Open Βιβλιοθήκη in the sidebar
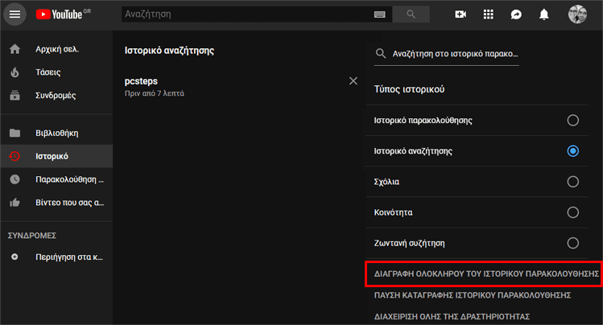603x325 pixels. pos(56,134)
